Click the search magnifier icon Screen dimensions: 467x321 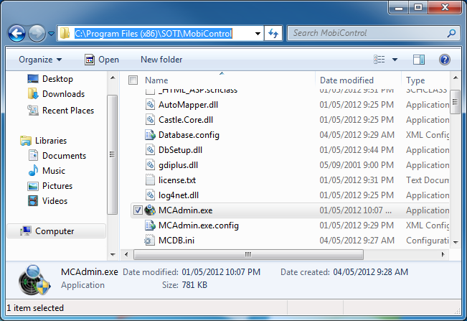click(451, 33)
